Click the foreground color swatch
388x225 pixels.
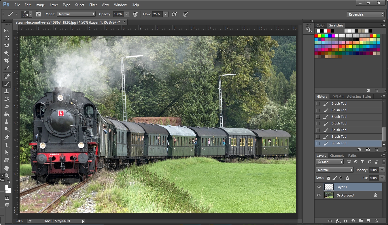click(x=7, y=188)
